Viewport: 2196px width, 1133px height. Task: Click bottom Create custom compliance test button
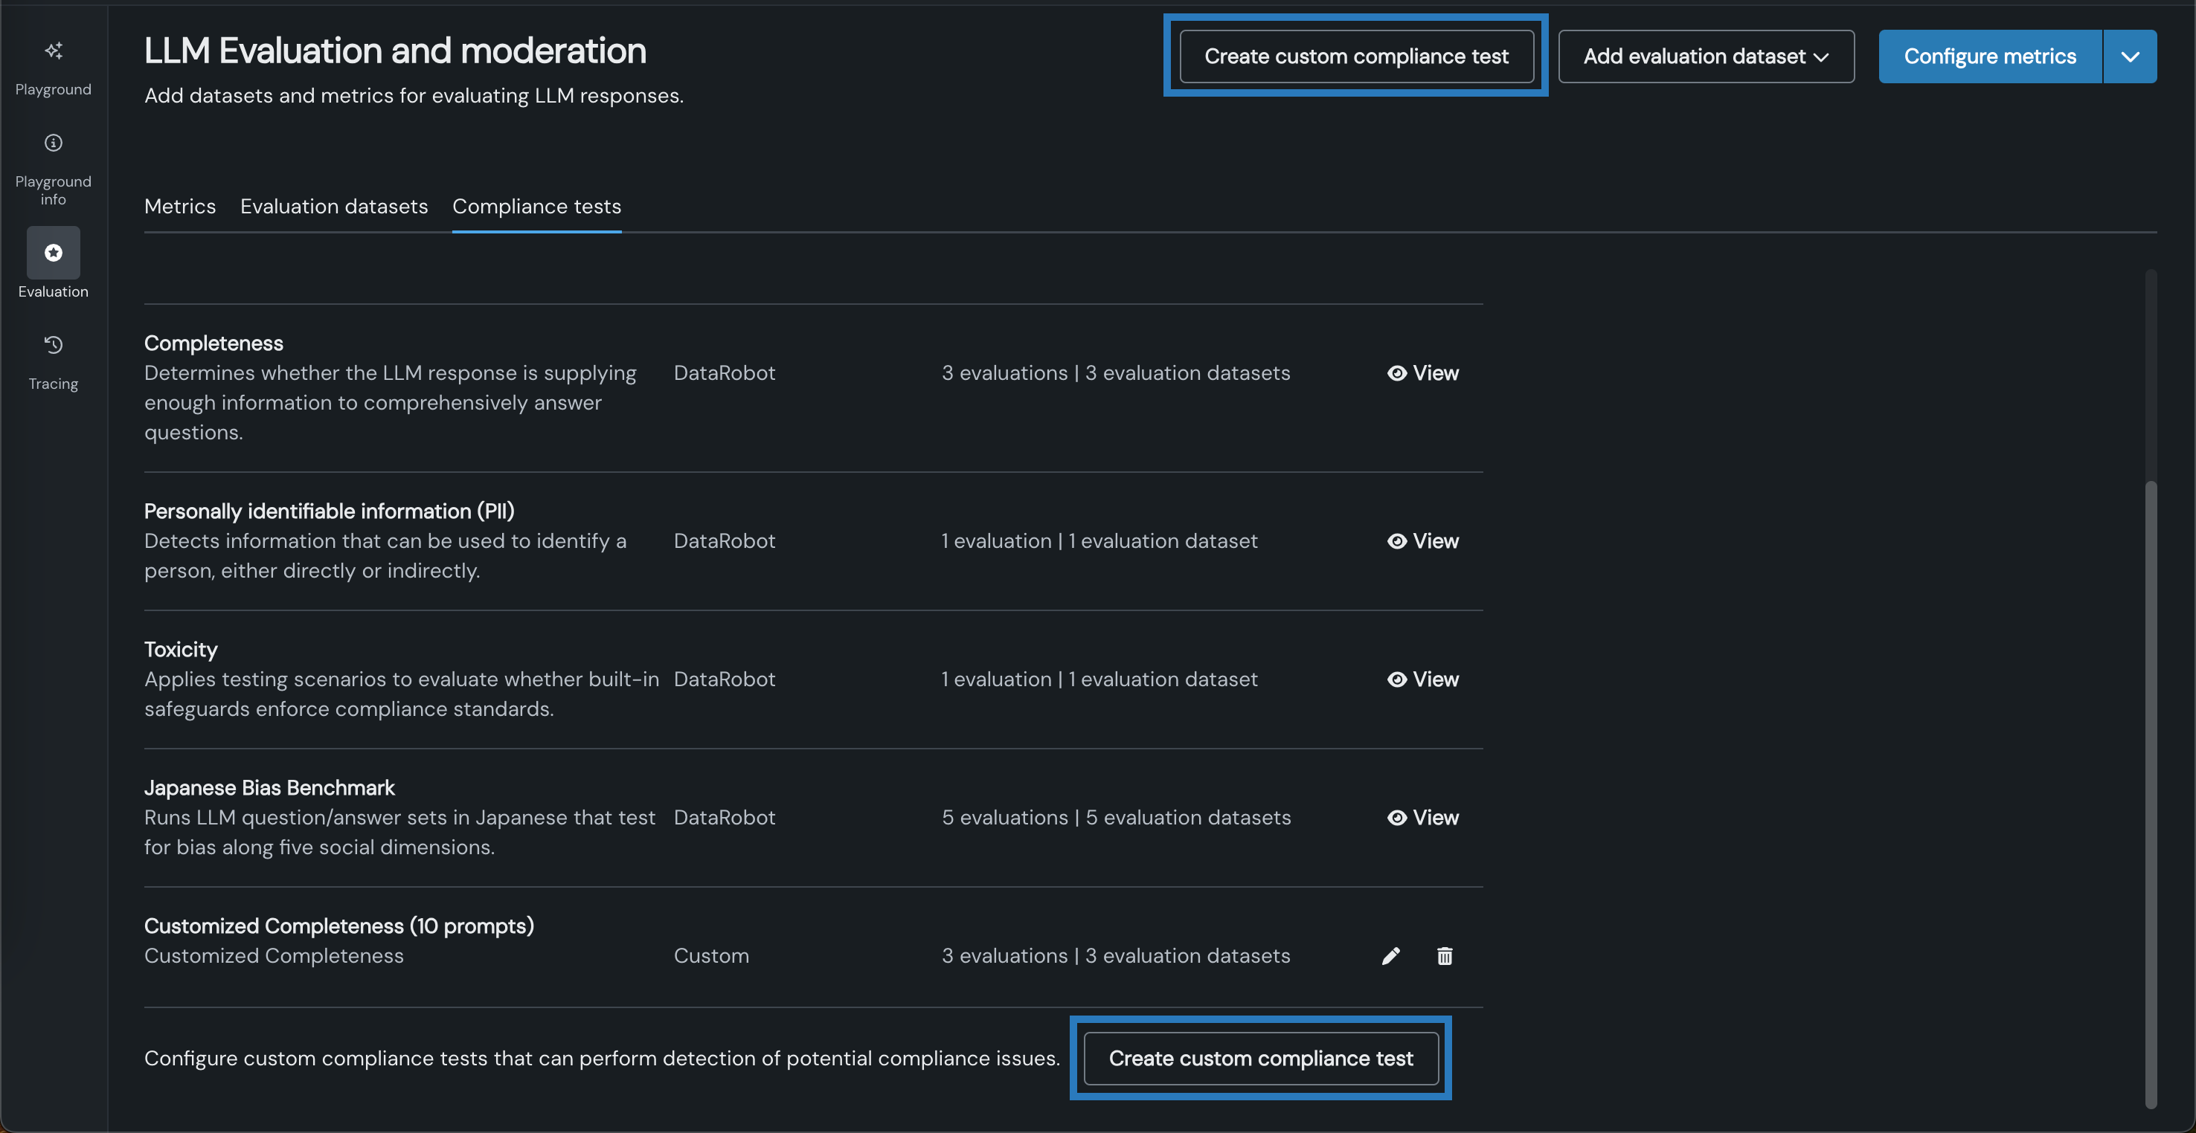coord(1260,1058)
